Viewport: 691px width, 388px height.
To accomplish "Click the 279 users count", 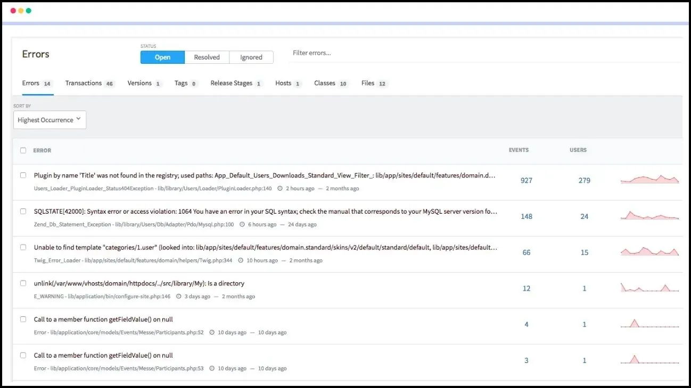I will point(585,181).
